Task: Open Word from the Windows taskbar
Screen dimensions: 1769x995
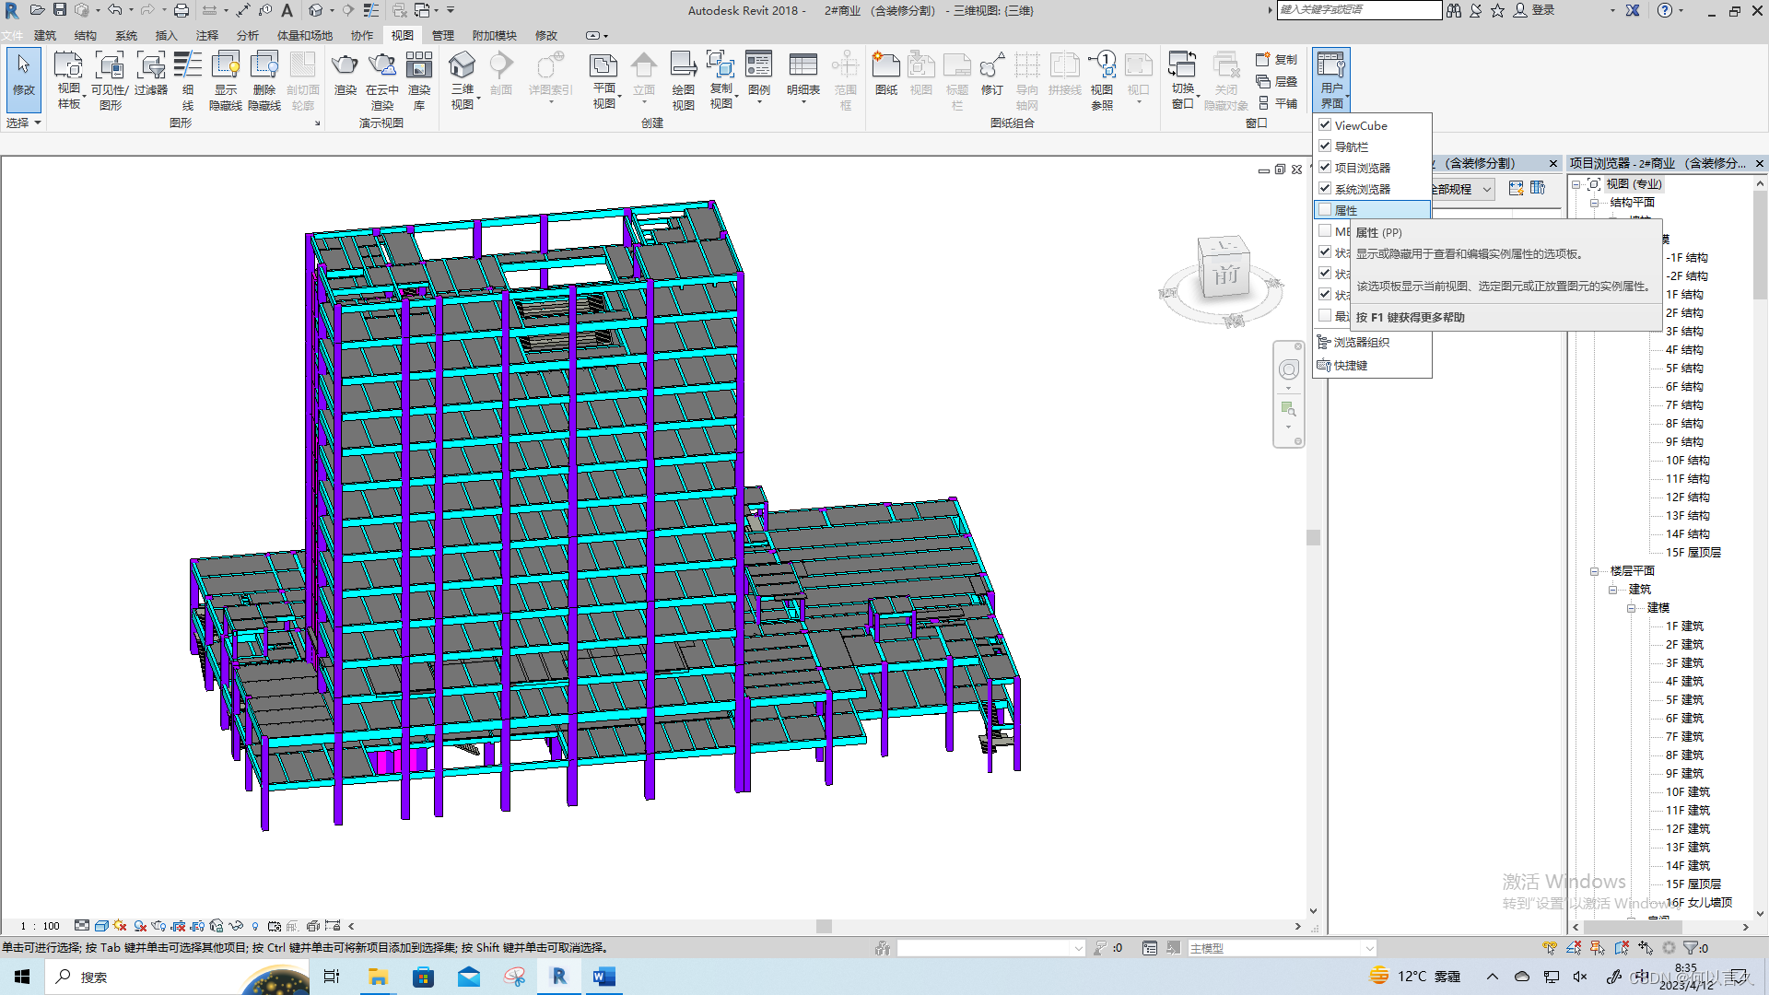Action: (604, 977)
